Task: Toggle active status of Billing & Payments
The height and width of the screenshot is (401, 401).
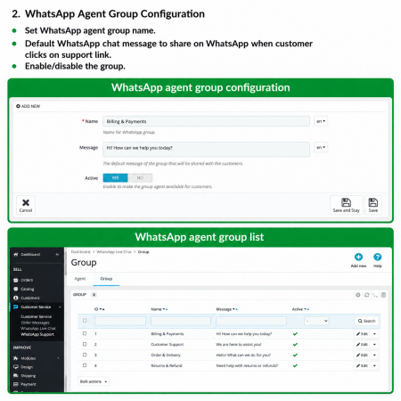Action: coord(295,334)
